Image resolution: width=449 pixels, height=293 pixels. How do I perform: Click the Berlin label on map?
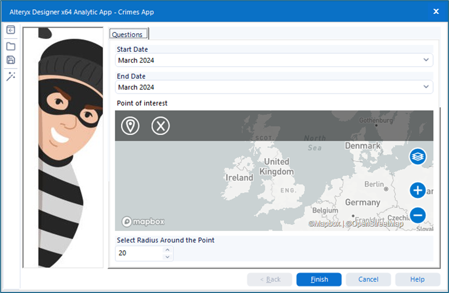[x=374, y=184]
